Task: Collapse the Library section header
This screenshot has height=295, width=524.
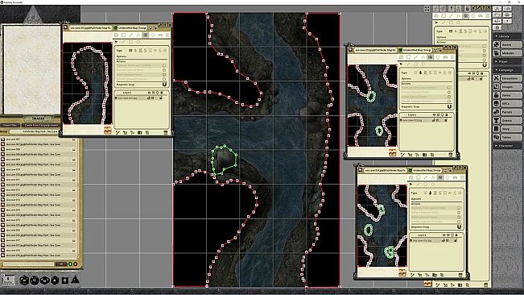Action: click(507, 36)
